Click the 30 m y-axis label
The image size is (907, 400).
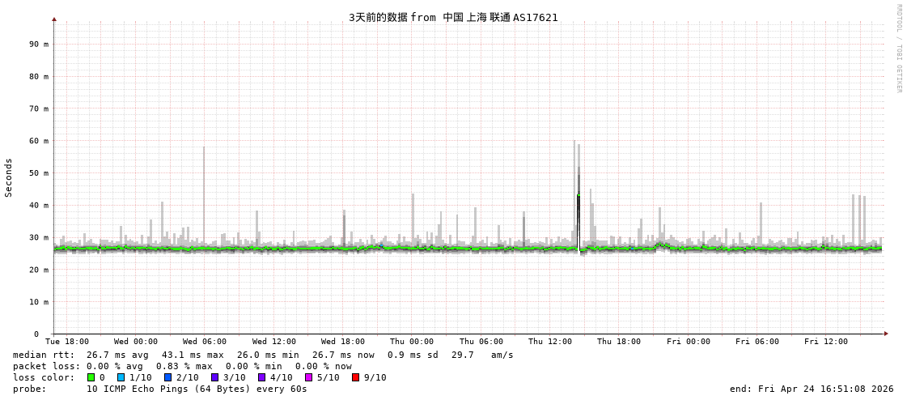[39, 237]
